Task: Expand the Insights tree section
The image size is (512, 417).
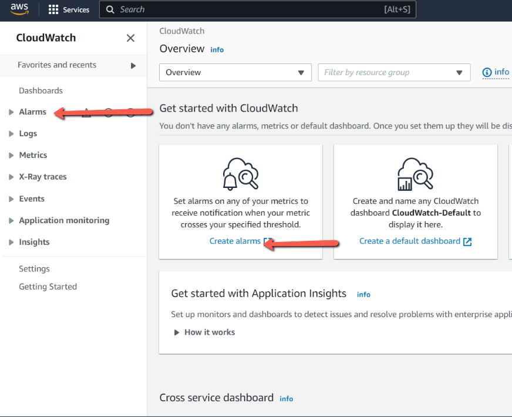Action: [x=11, y=243]
